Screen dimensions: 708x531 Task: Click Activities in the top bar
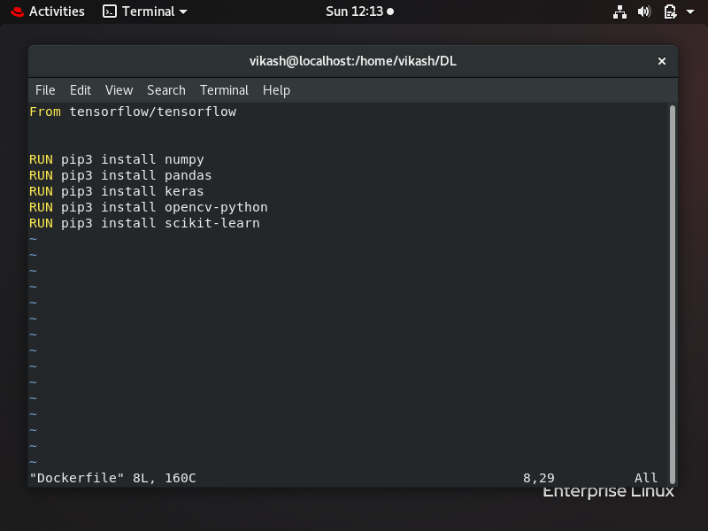pos(57,12)
